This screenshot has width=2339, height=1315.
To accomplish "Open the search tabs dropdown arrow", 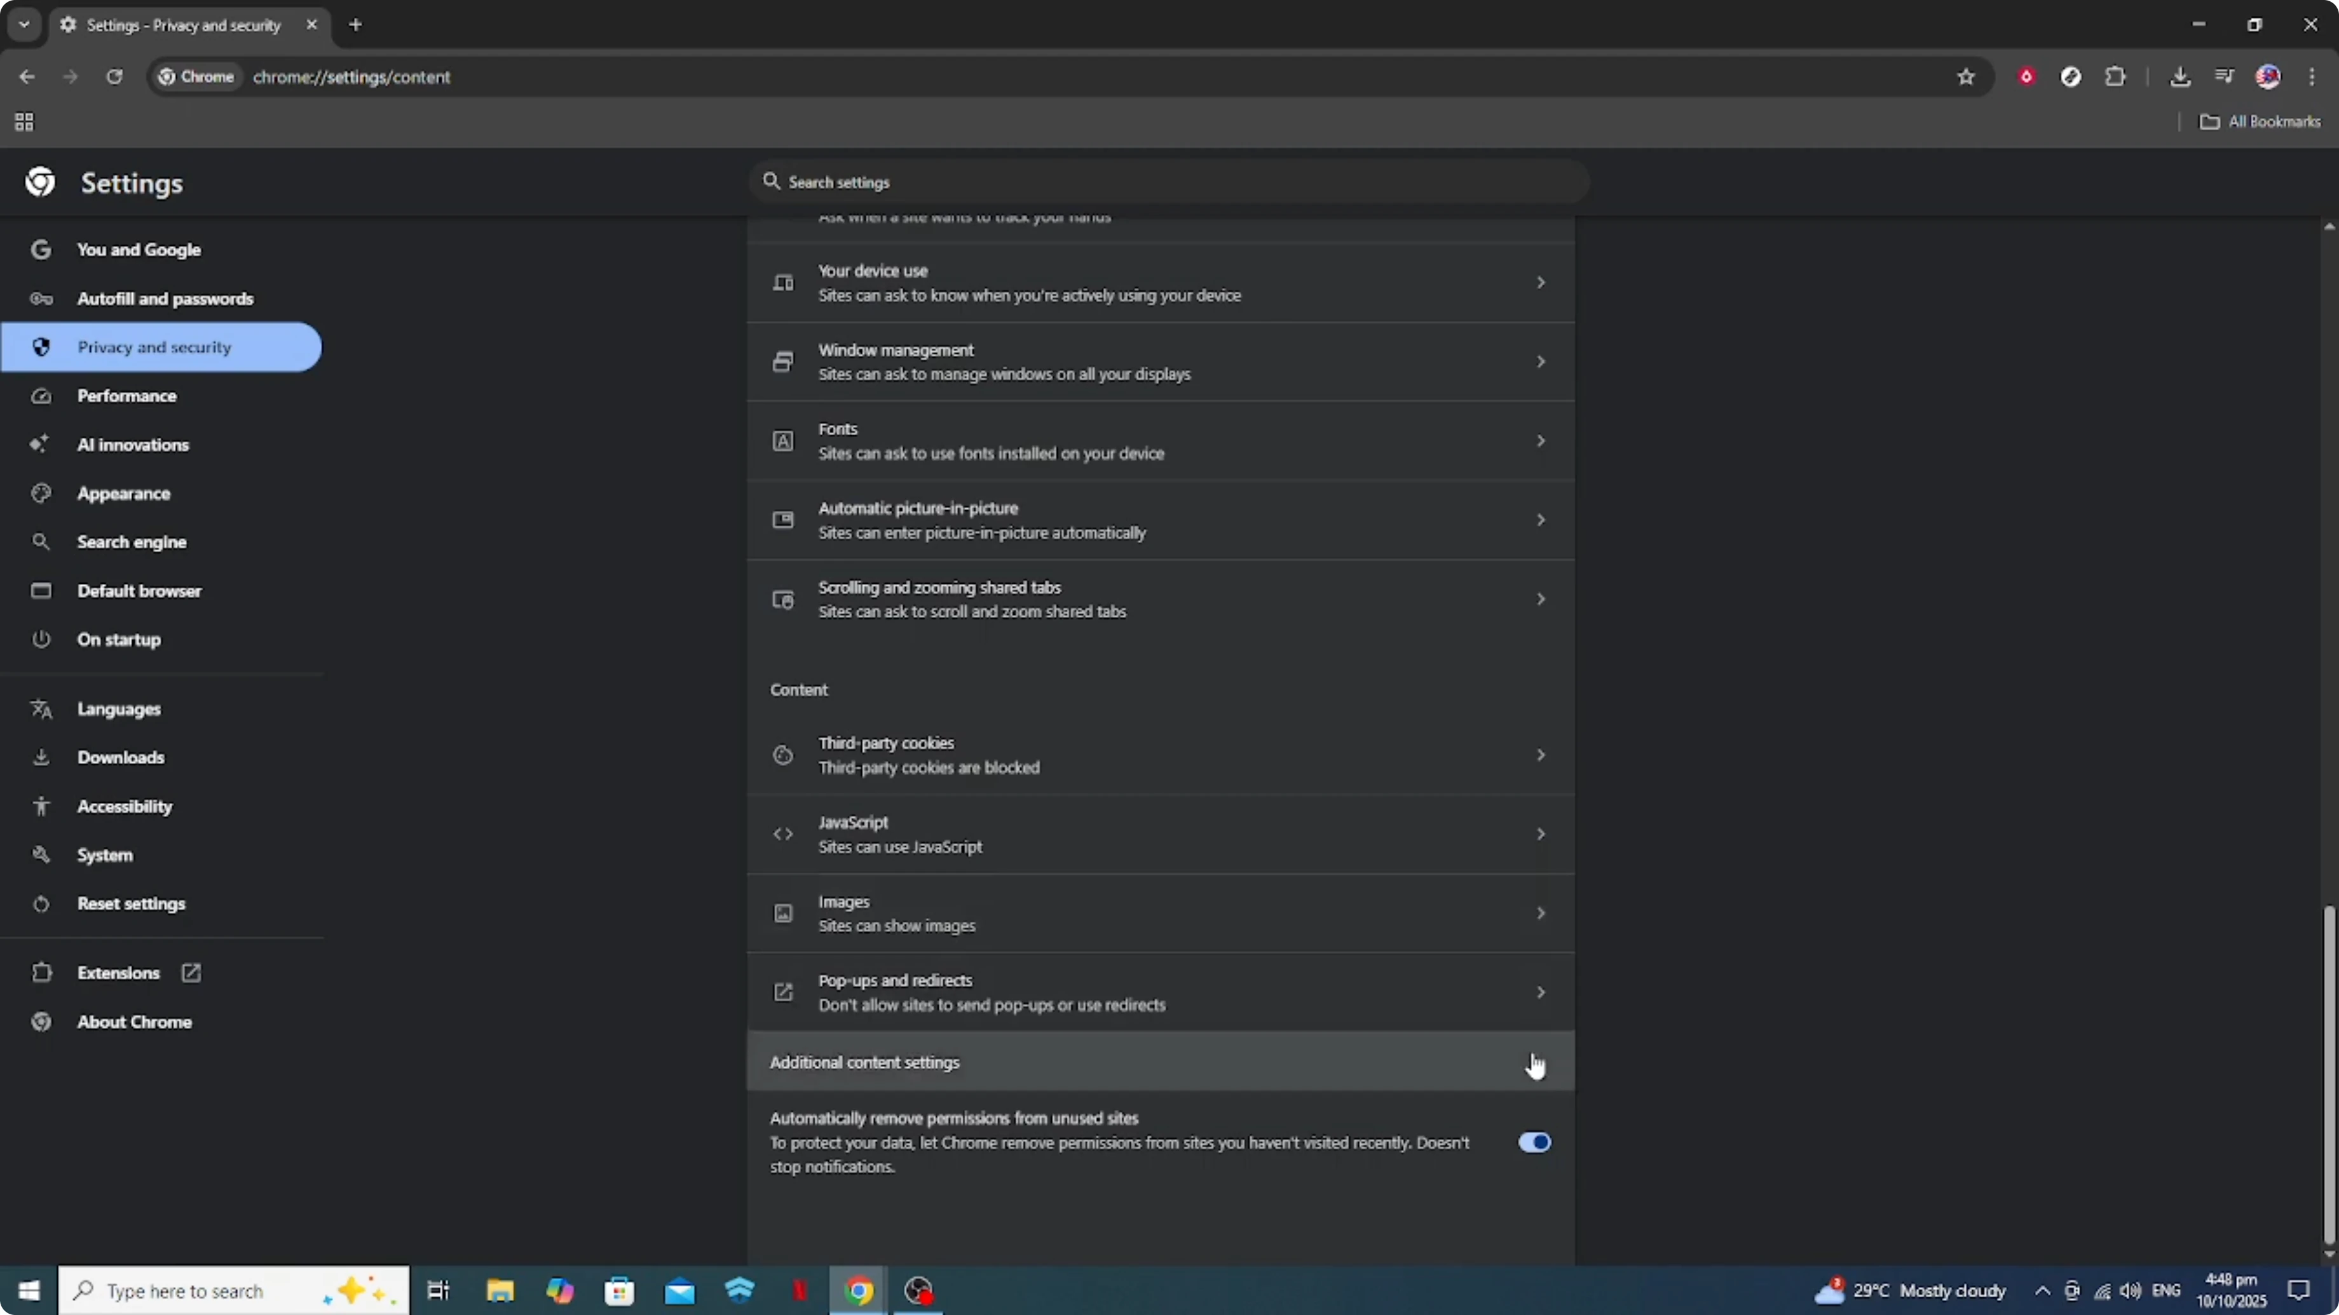I will pos(24,25).
